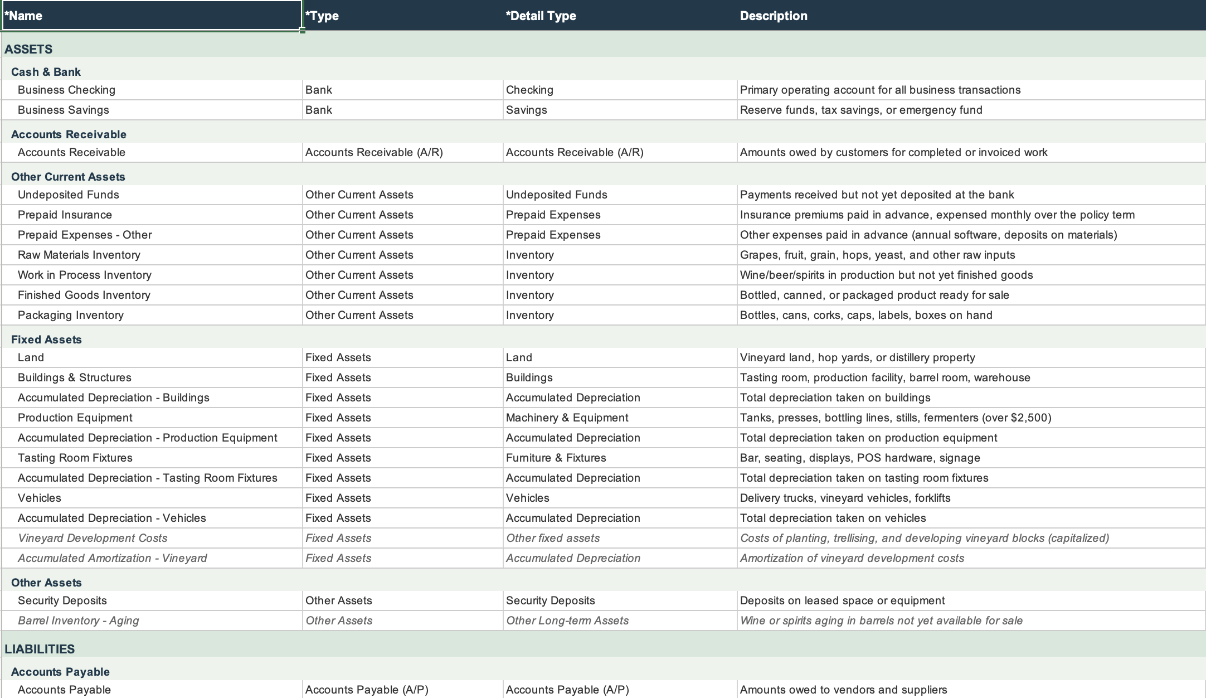Select Accumulated Depreciation - Buildings cell
The height and width of the screenshot is (698, 1206).
coord(152,398)
